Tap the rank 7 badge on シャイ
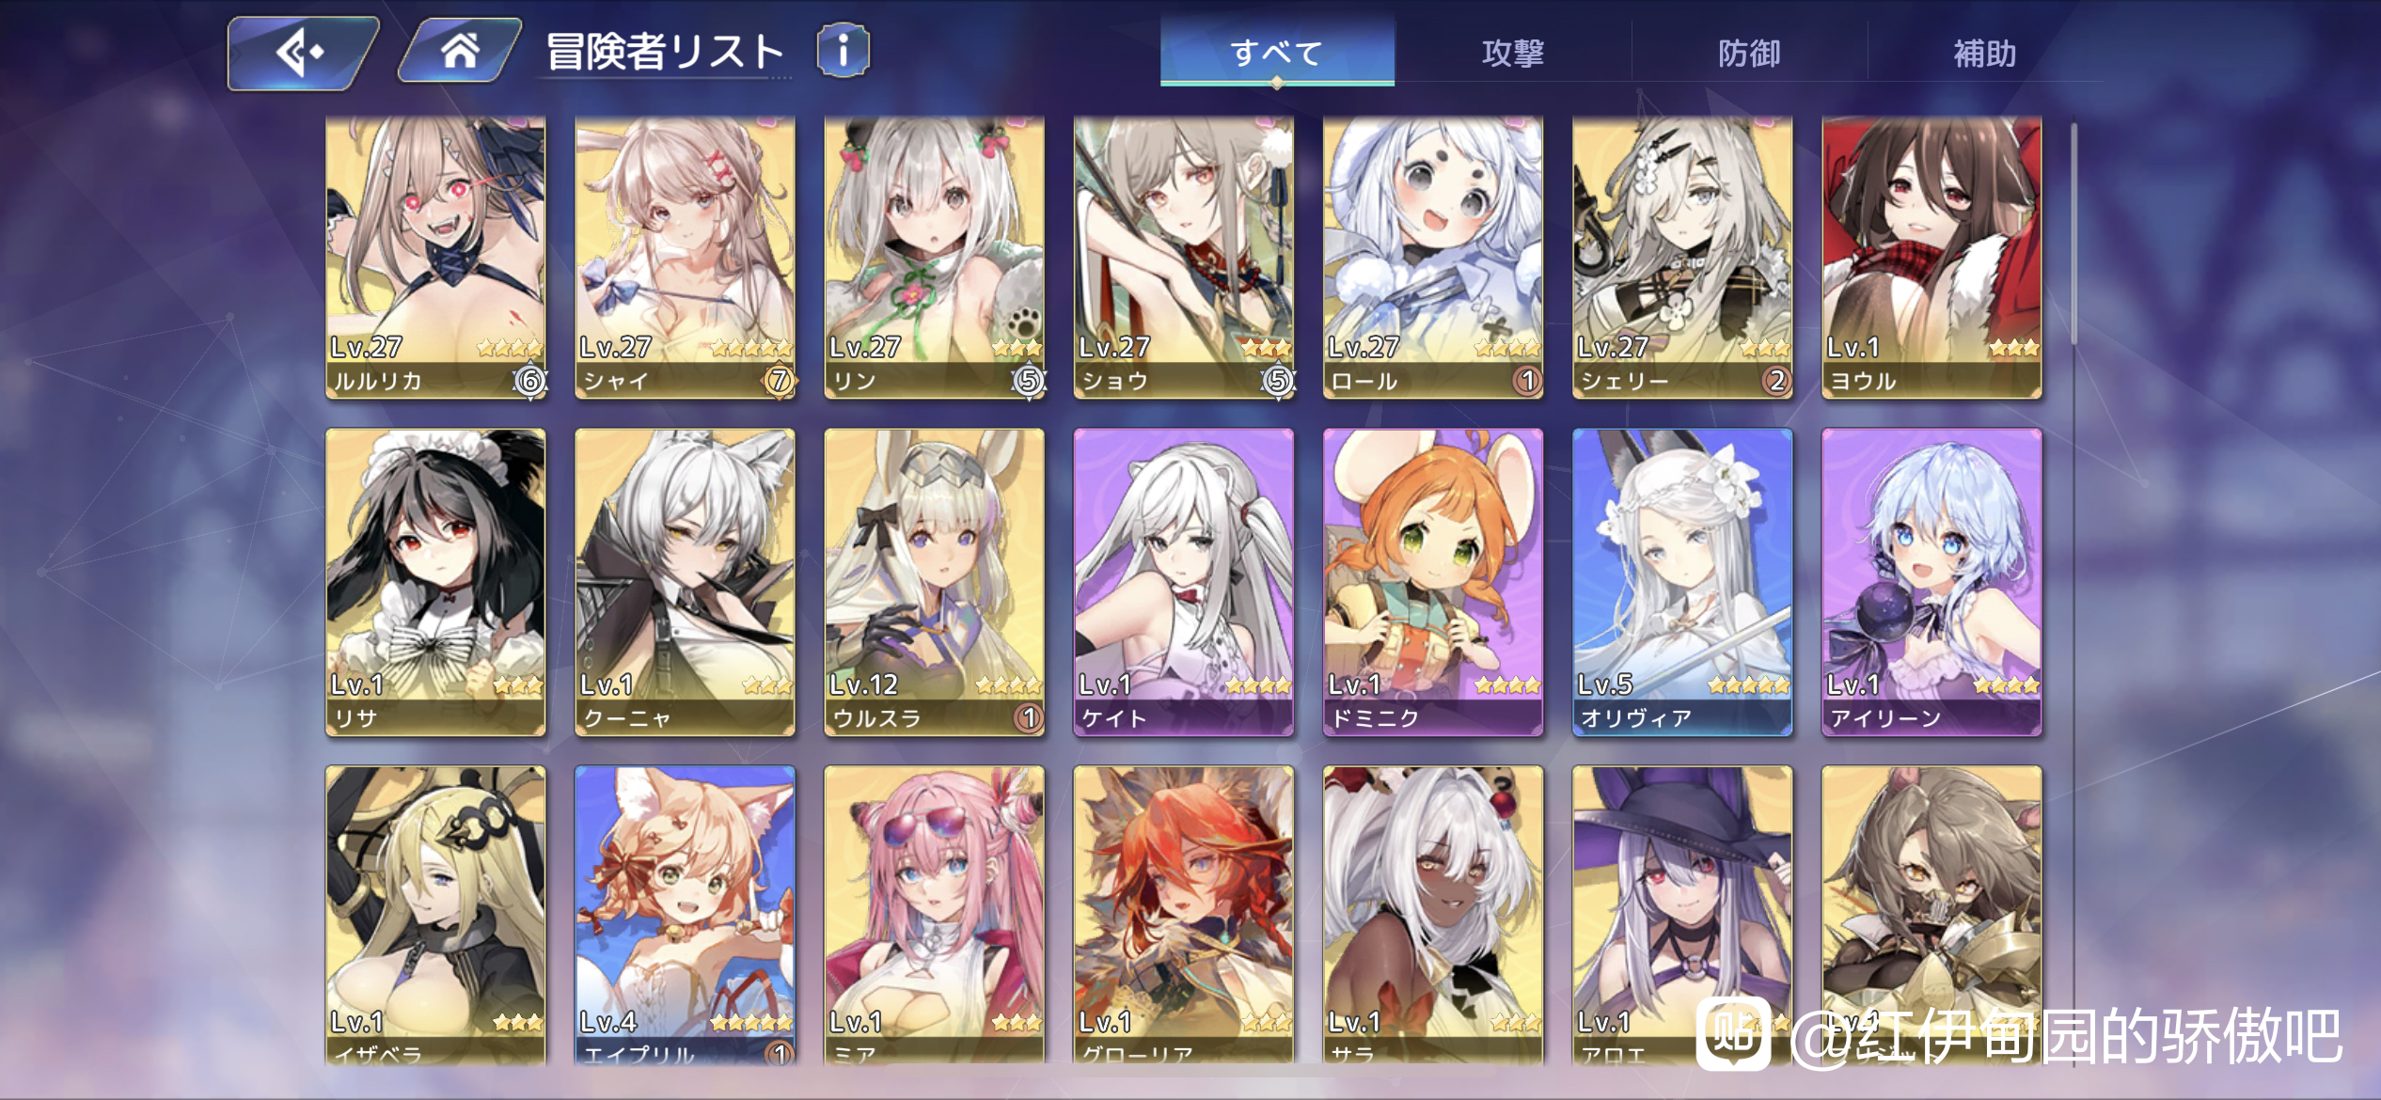The height and width of the screenshot is (1100, 2381). pyautogui.click(x=779, y=381)
